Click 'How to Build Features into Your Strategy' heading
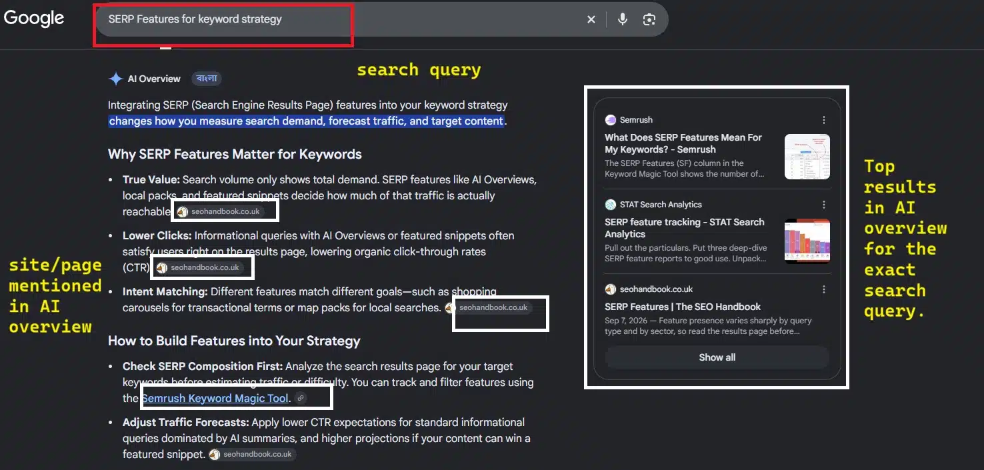This screenshot has width=984, height=470. click(x=234, y=341)
